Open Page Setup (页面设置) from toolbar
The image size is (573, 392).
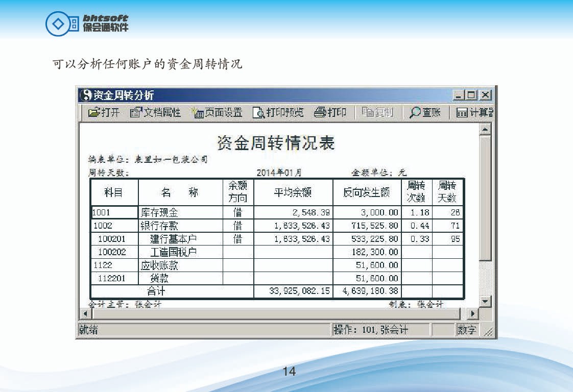(x=197, y=113)
